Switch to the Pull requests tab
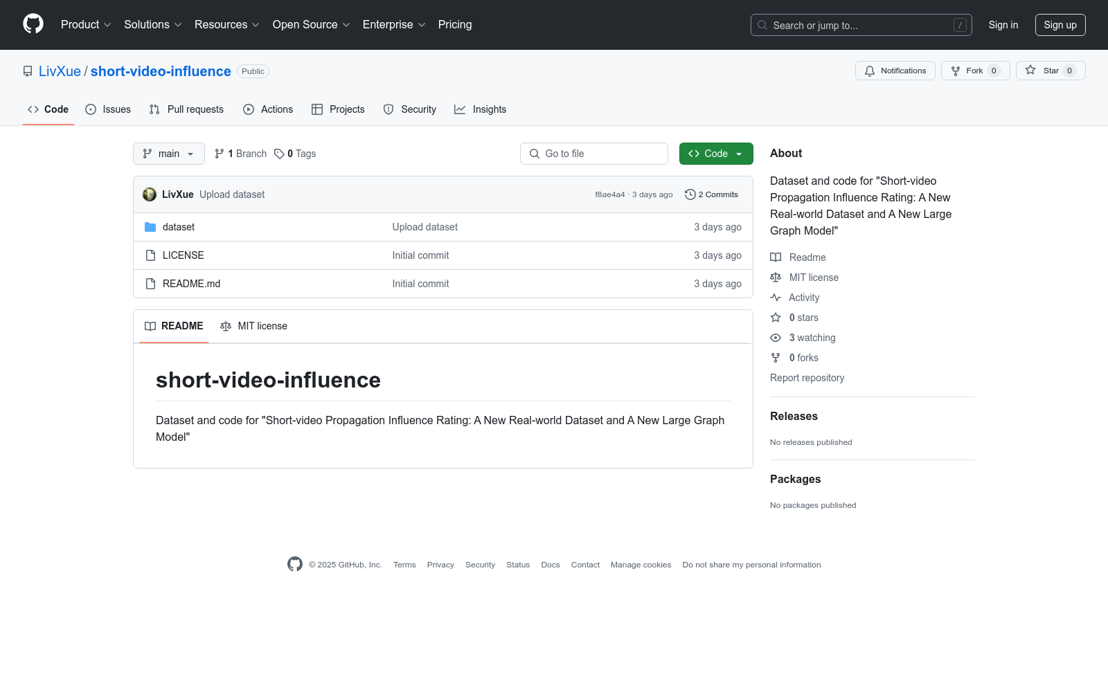 (x=186, y=109)
